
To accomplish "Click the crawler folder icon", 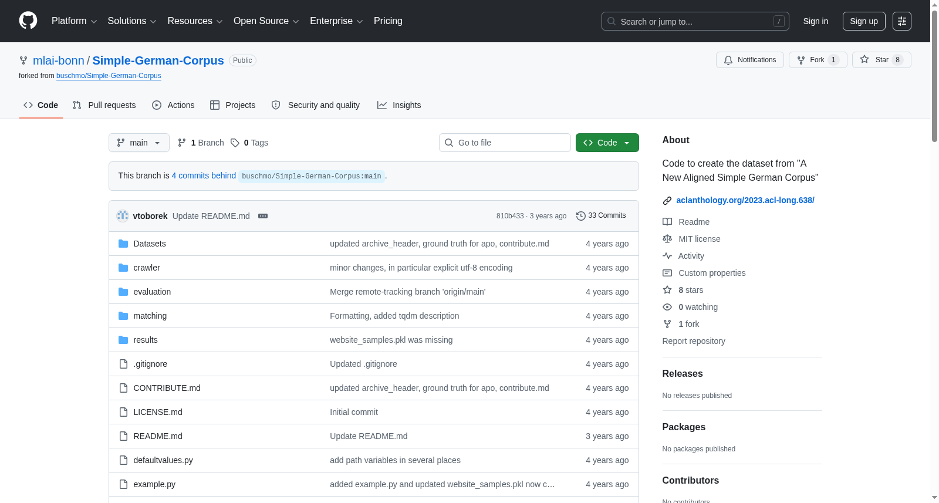I will coord(123,268).
